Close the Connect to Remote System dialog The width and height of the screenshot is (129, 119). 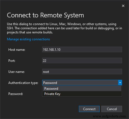[123, 6]
